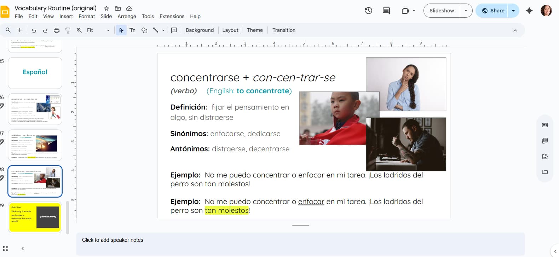Viewport: 559px width, 257px height.
Task: Select the line drawing tool
Action: point(156,30)
